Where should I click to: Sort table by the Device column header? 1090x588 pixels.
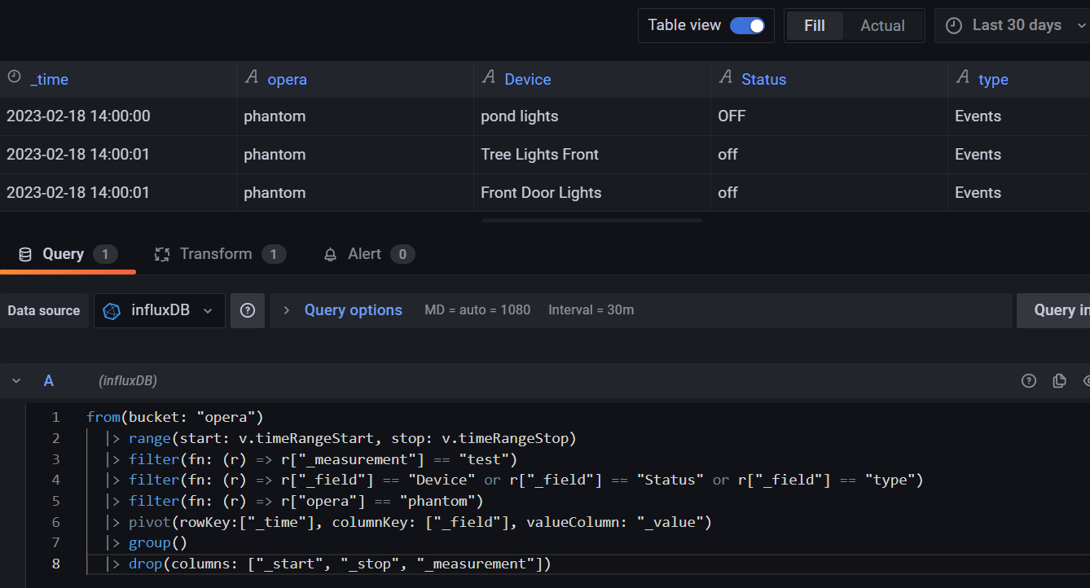527,79
